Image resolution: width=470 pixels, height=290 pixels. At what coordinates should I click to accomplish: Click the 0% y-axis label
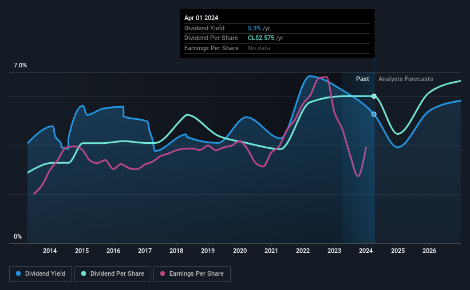click(18, 236)
